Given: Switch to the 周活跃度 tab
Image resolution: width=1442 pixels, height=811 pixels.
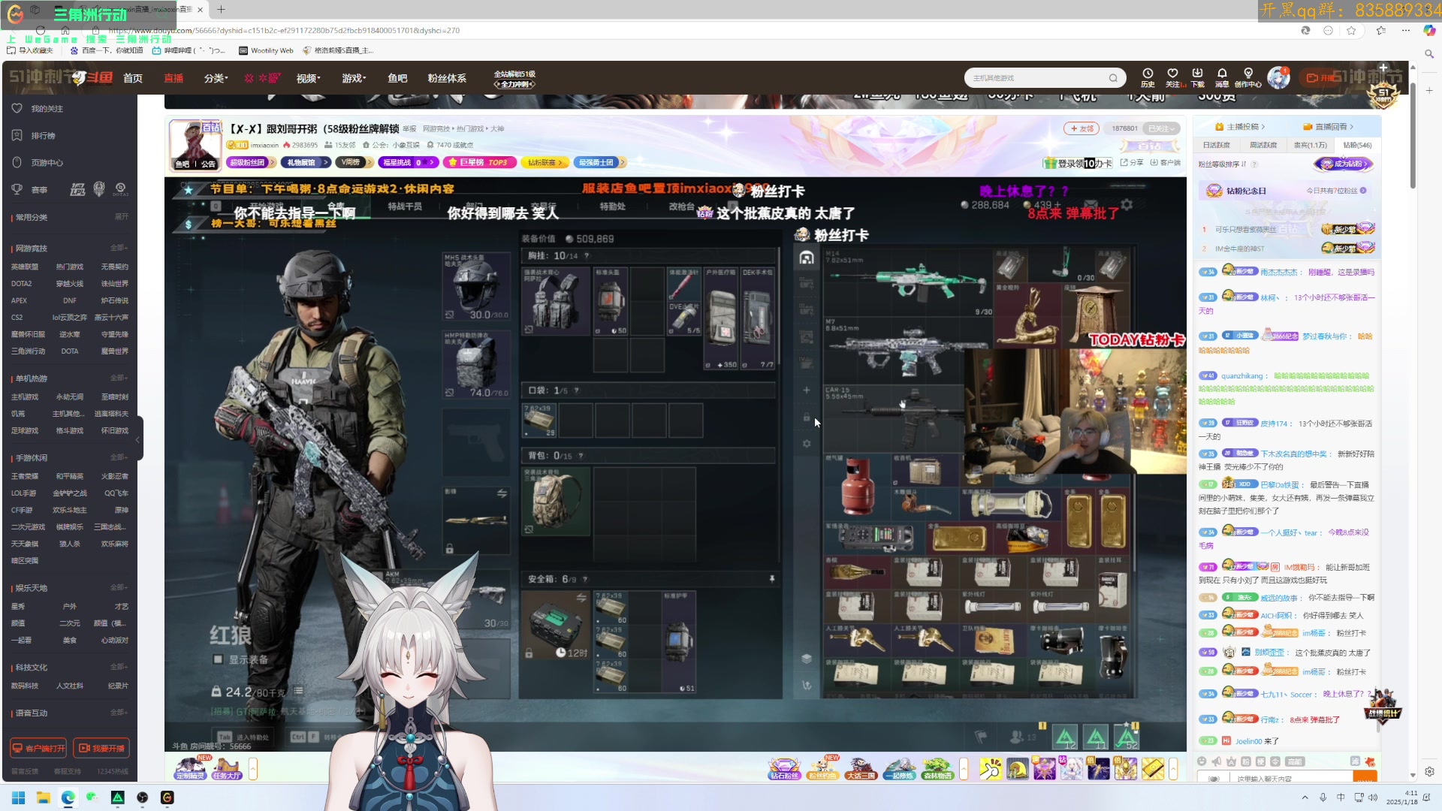Looking at the screenshot, I should [1263, 146].
